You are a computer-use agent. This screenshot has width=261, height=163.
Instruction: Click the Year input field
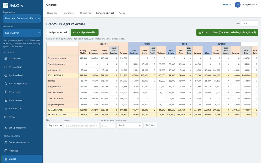249,24
